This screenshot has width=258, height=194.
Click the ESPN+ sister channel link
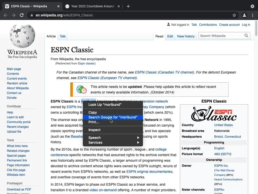point(219,189)
